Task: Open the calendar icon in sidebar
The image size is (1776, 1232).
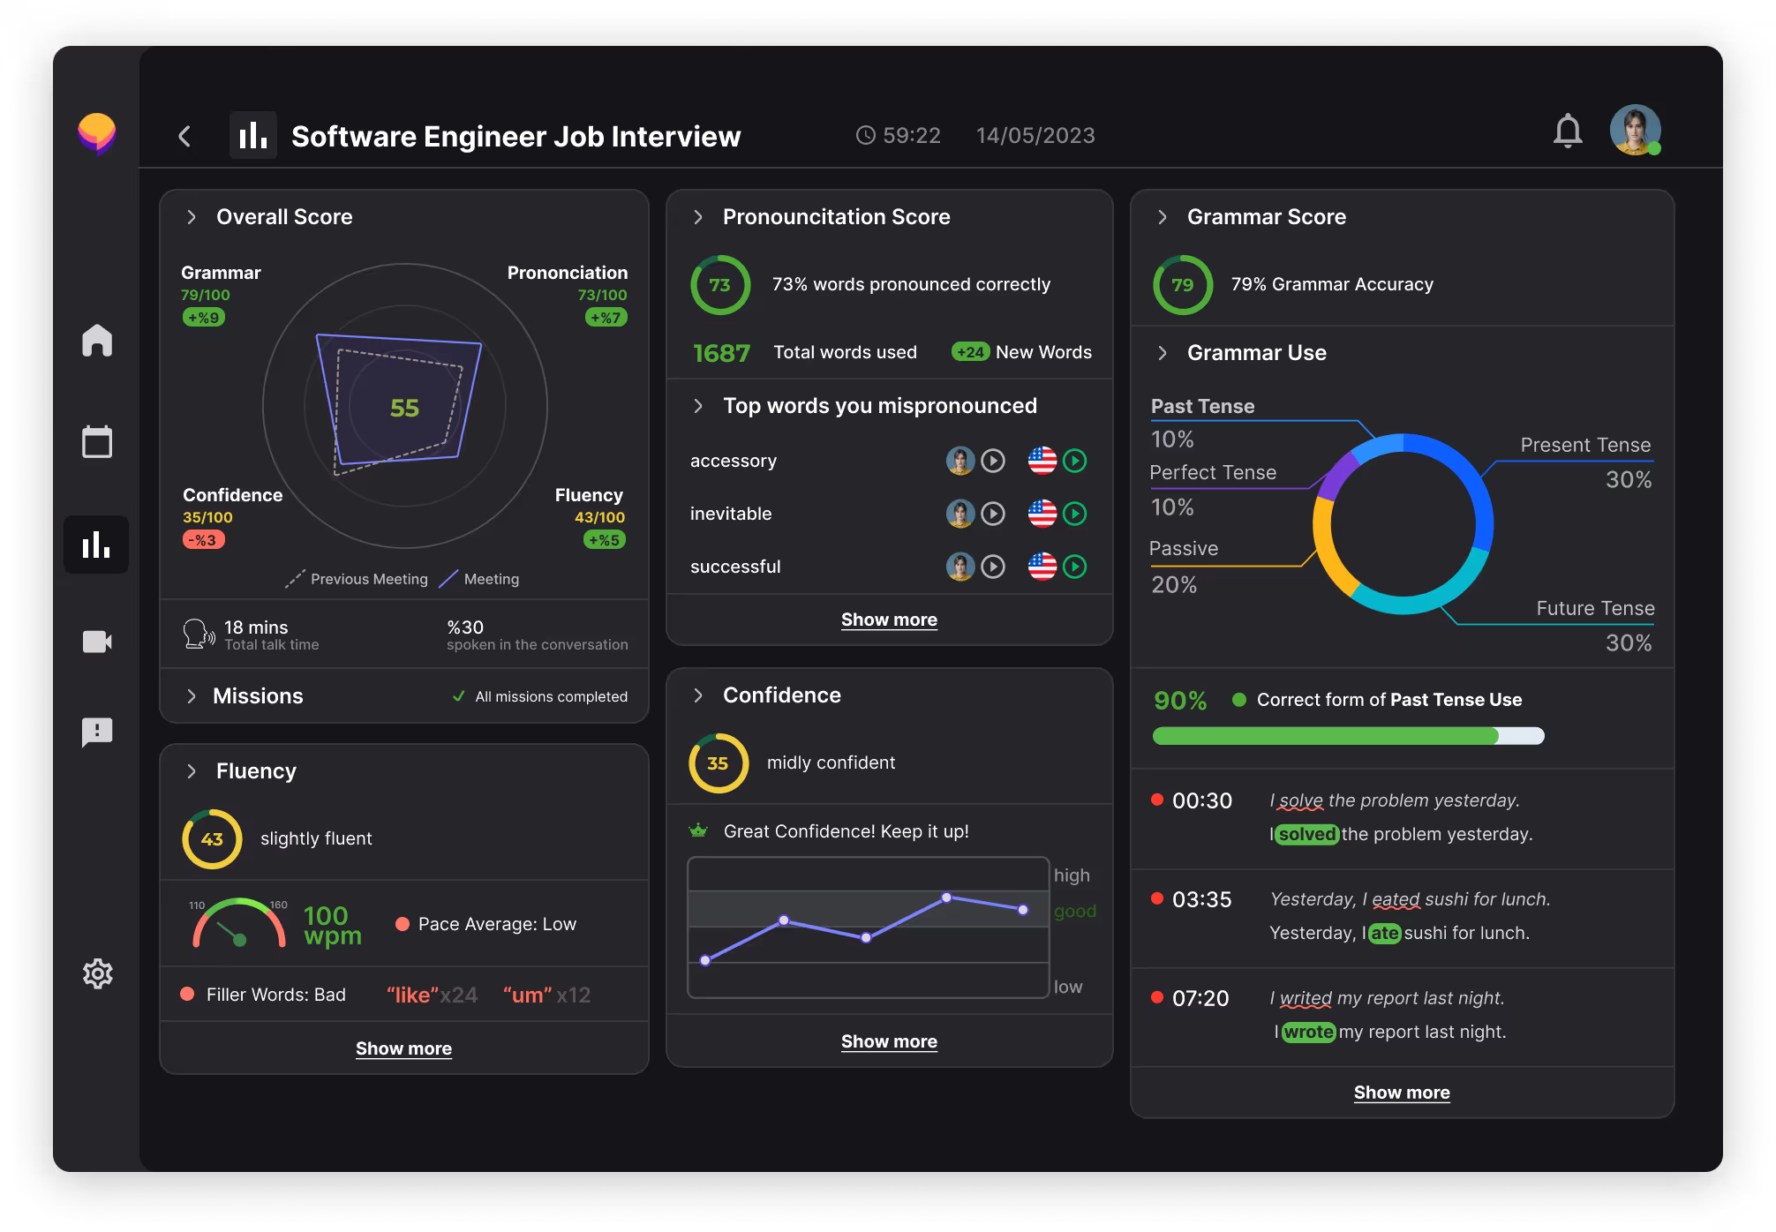Action: point(97,441)
